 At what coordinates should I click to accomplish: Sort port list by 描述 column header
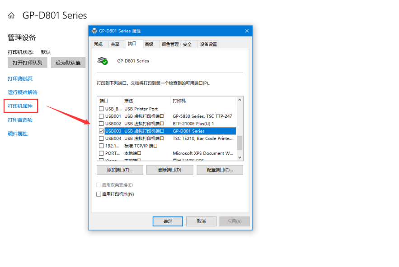[x=146, y=101]
